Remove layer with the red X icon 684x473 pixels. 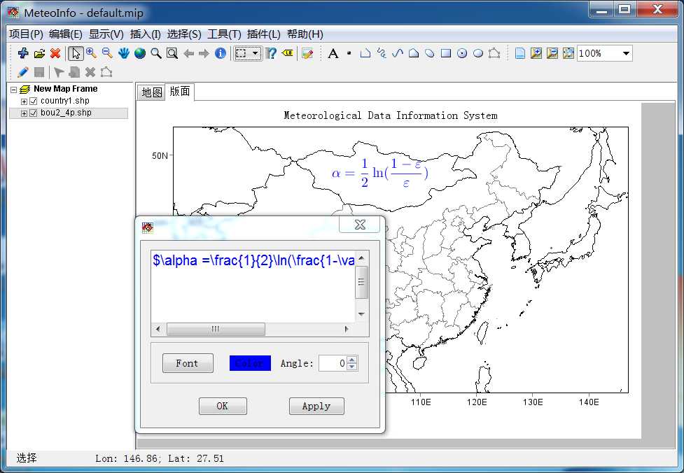55,53
